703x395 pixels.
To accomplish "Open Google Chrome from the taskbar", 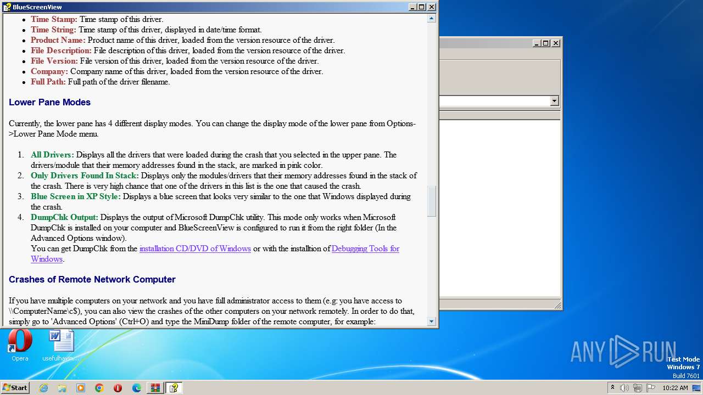I will point(99,388).
